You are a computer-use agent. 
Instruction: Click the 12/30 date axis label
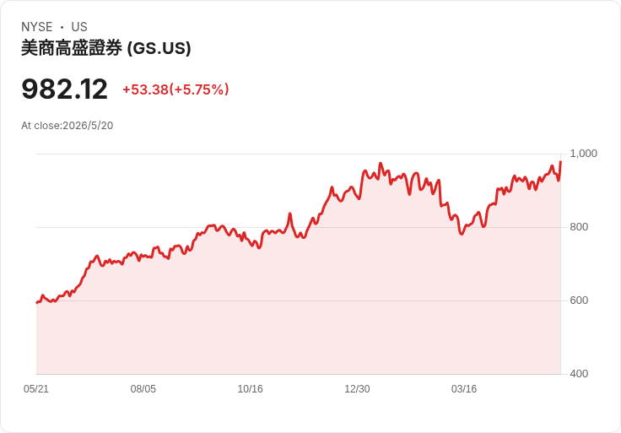click(x=357, y=389)
